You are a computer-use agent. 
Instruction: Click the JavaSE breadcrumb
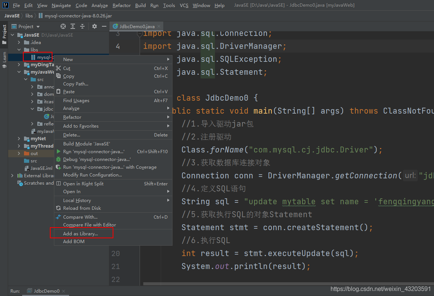(x=12, y=16)
